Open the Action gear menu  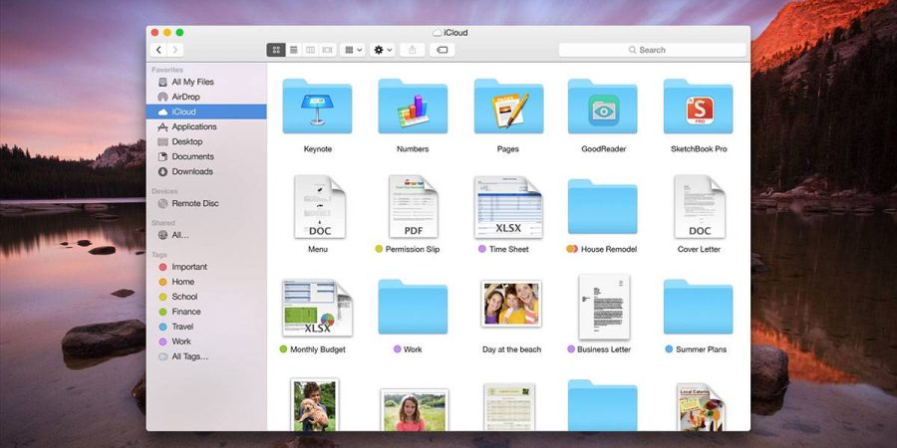tap(383, 50)
